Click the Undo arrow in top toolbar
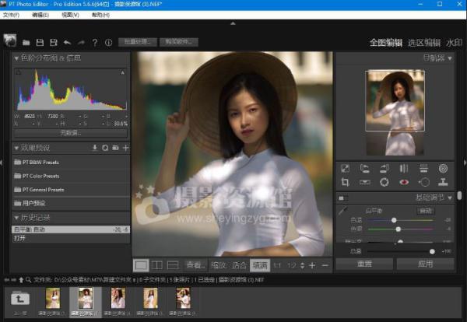Screen dimensions: 467x322 68,42
